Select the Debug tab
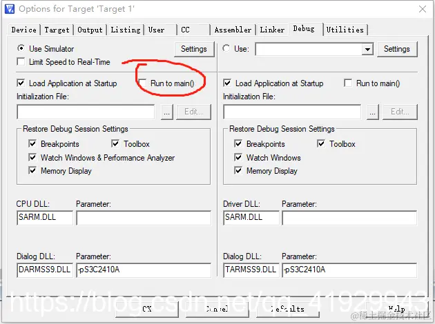This screenshot has height=324, width=435. pos(305,28)
